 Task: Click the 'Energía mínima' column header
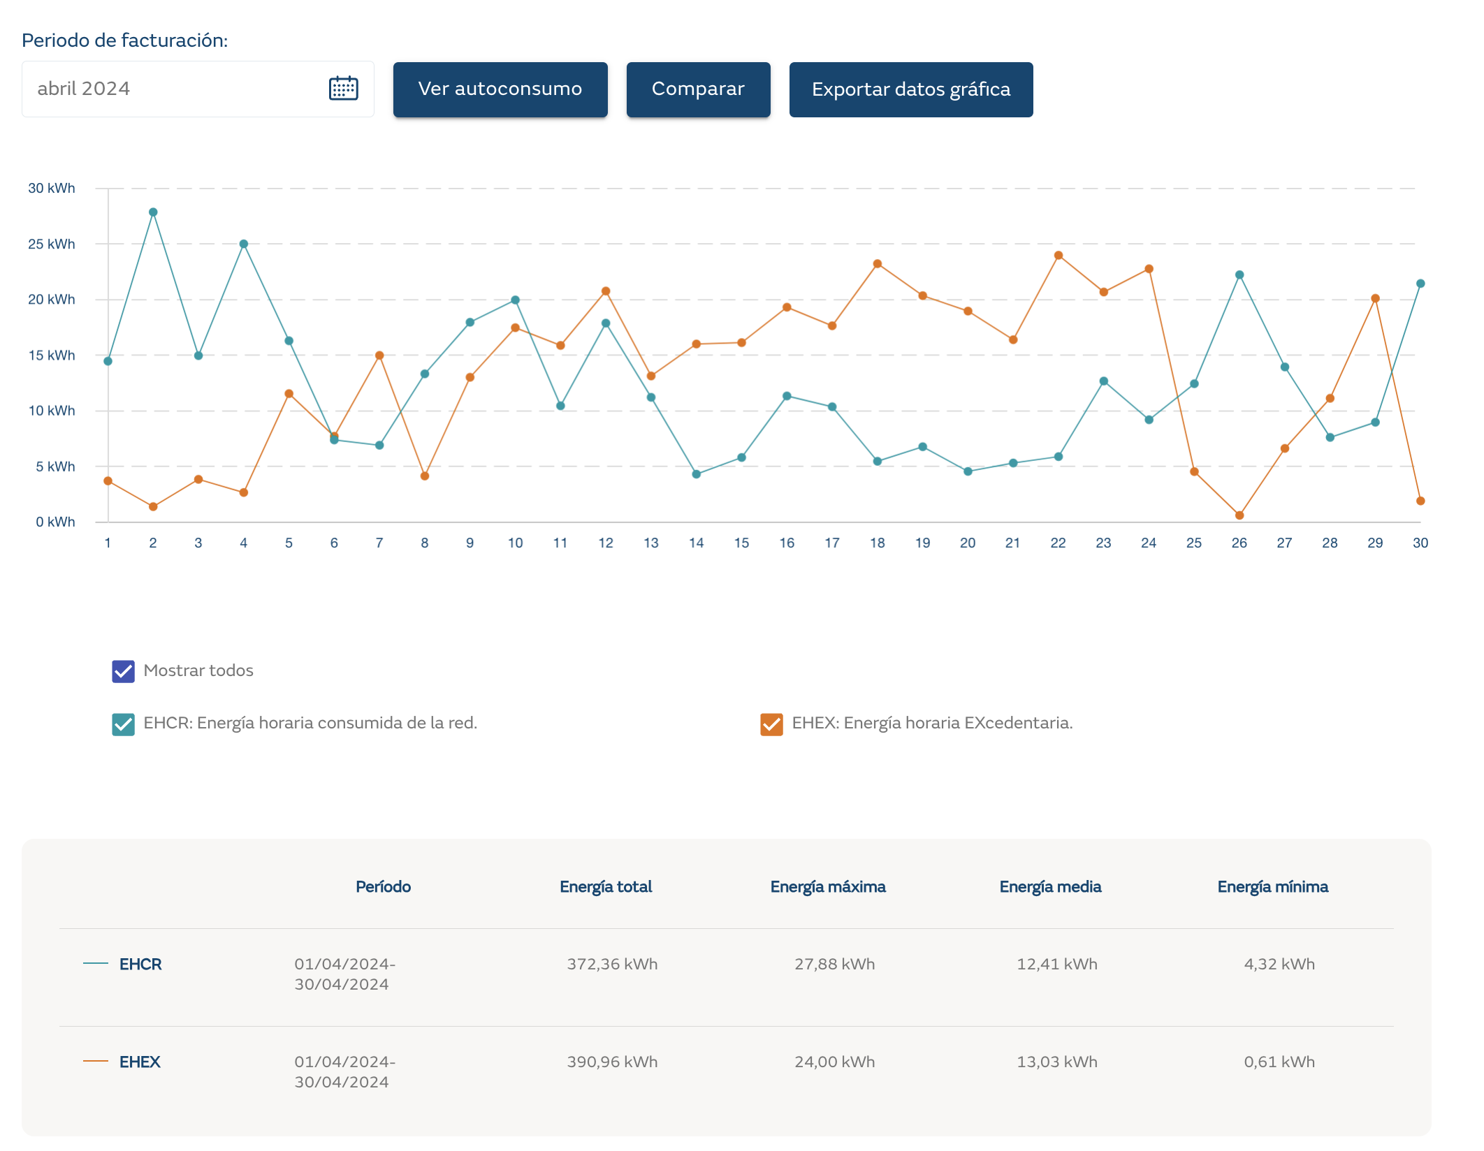pos(1273,887)
